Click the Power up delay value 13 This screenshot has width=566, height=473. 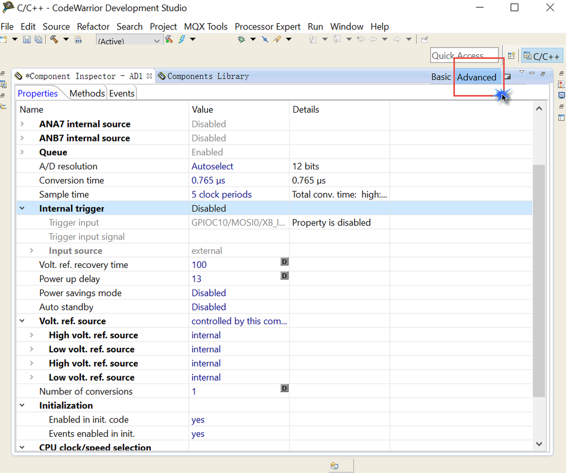tap(197, 279)
